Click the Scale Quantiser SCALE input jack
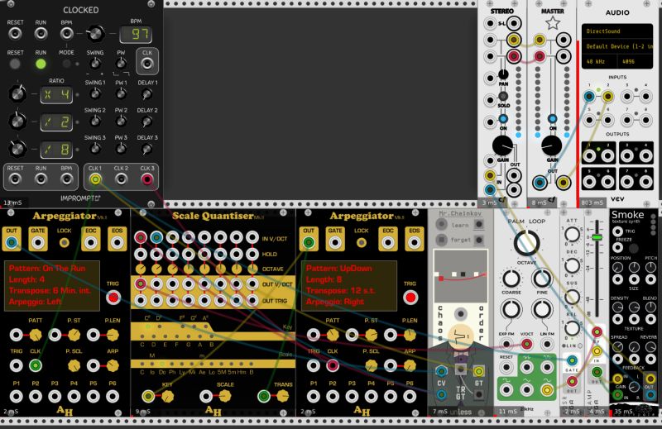The image size is (662, 429). pyautogui.click(x=206, y=396)
